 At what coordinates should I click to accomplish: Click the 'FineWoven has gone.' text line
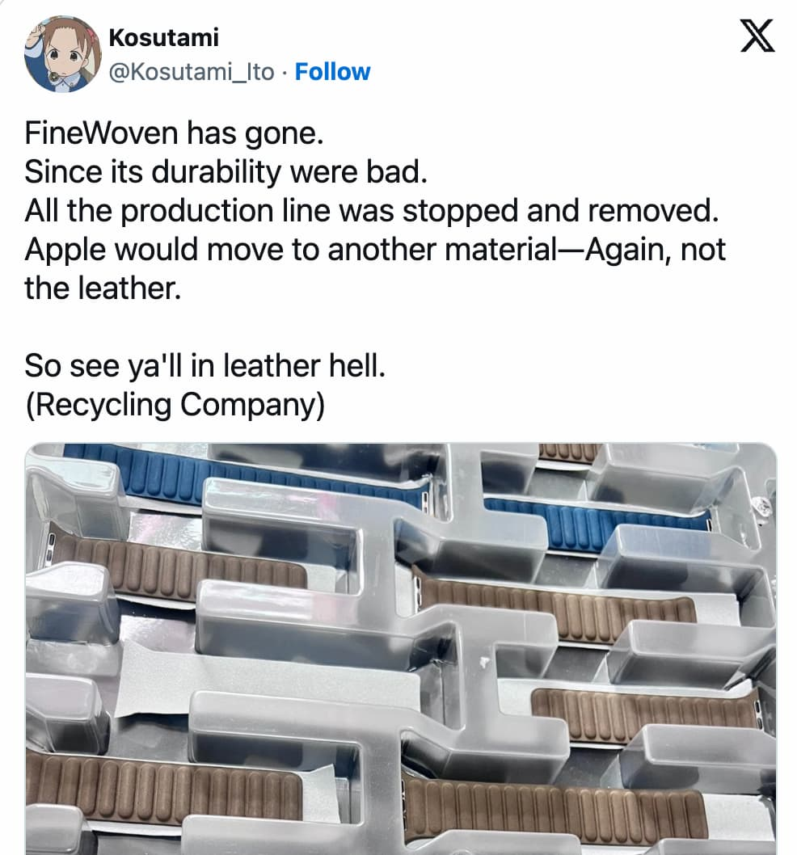174,133
